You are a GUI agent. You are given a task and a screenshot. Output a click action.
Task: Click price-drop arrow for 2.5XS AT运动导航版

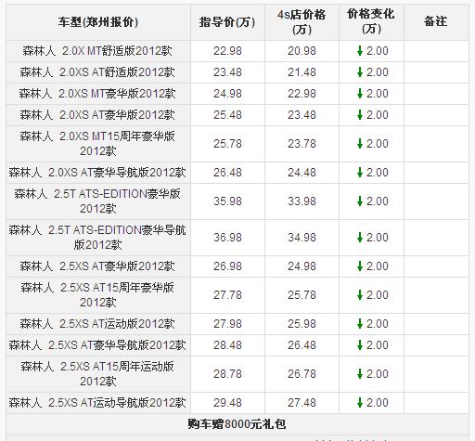[x=360, y=402]
